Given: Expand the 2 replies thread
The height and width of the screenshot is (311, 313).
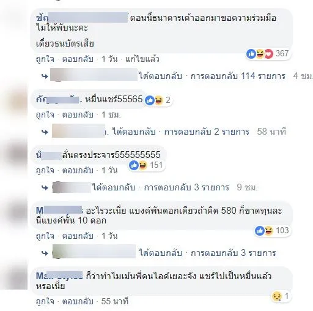Looking at the screenshot, I should click(x=207, y=132).
